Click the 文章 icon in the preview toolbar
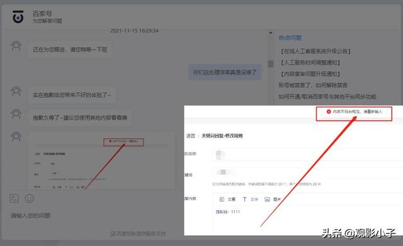403x246 pixels. click(222, 199)
